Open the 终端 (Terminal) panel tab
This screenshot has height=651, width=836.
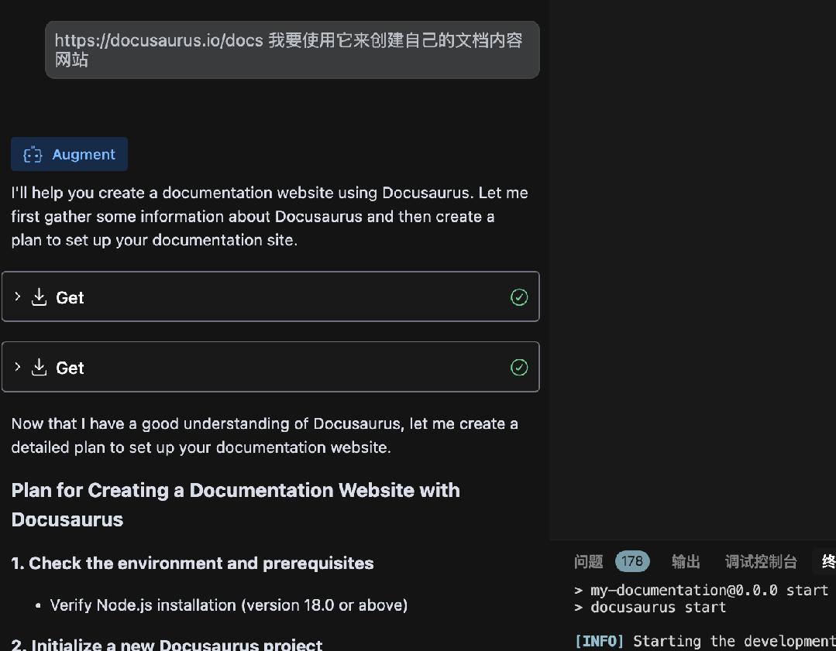(x=828, y=561)
